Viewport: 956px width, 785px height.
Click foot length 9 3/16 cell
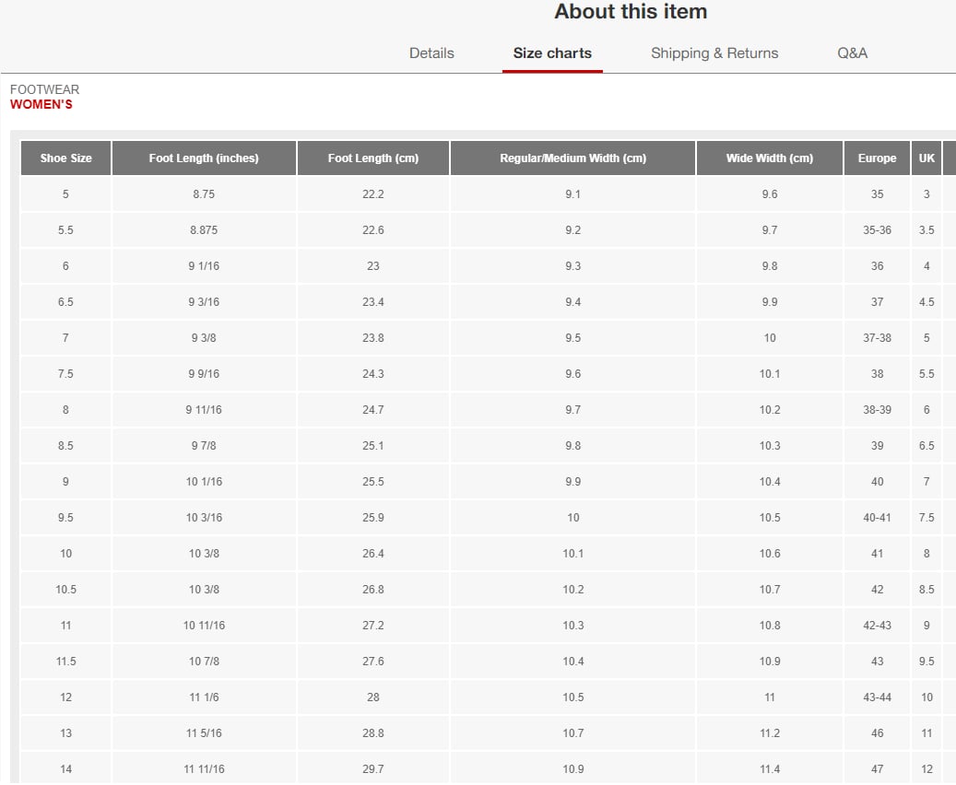(x=204, y=301)
